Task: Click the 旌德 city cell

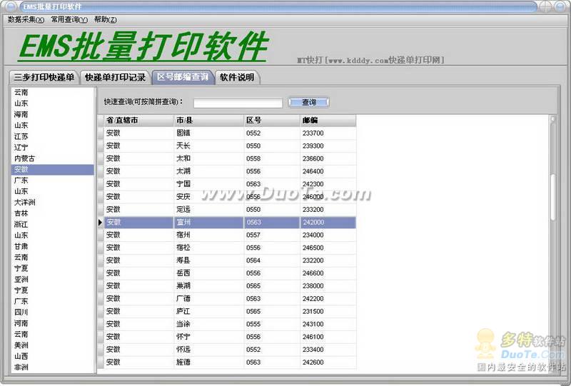Action: [x=208, y=362]
